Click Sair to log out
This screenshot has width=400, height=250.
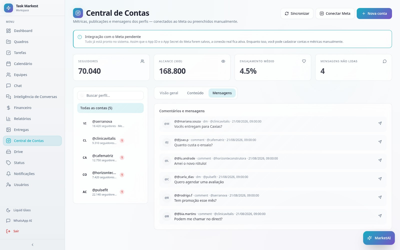[x=32, y=231]
